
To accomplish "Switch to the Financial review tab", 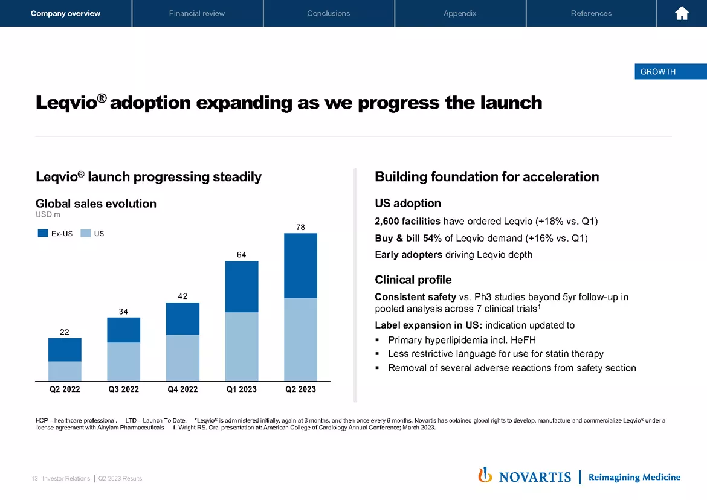I will (197, 13).
